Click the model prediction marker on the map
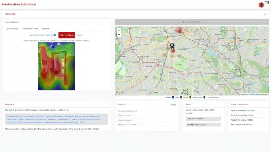The image size is (271, 152). [172, 46]
